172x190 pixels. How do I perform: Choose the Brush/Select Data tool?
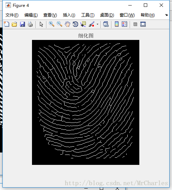click(x=92, y=24)
